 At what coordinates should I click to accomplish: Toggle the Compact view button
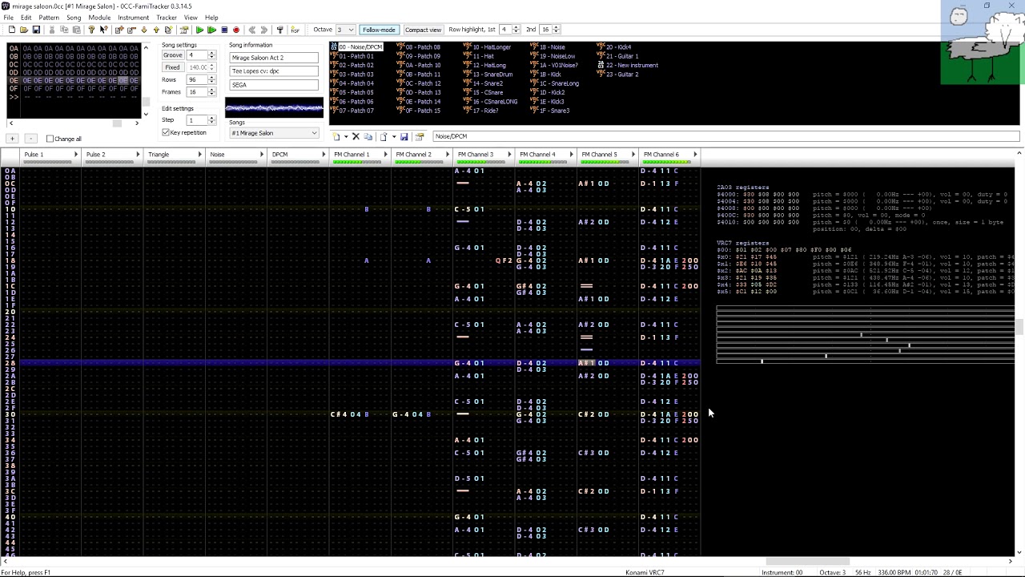423,30
